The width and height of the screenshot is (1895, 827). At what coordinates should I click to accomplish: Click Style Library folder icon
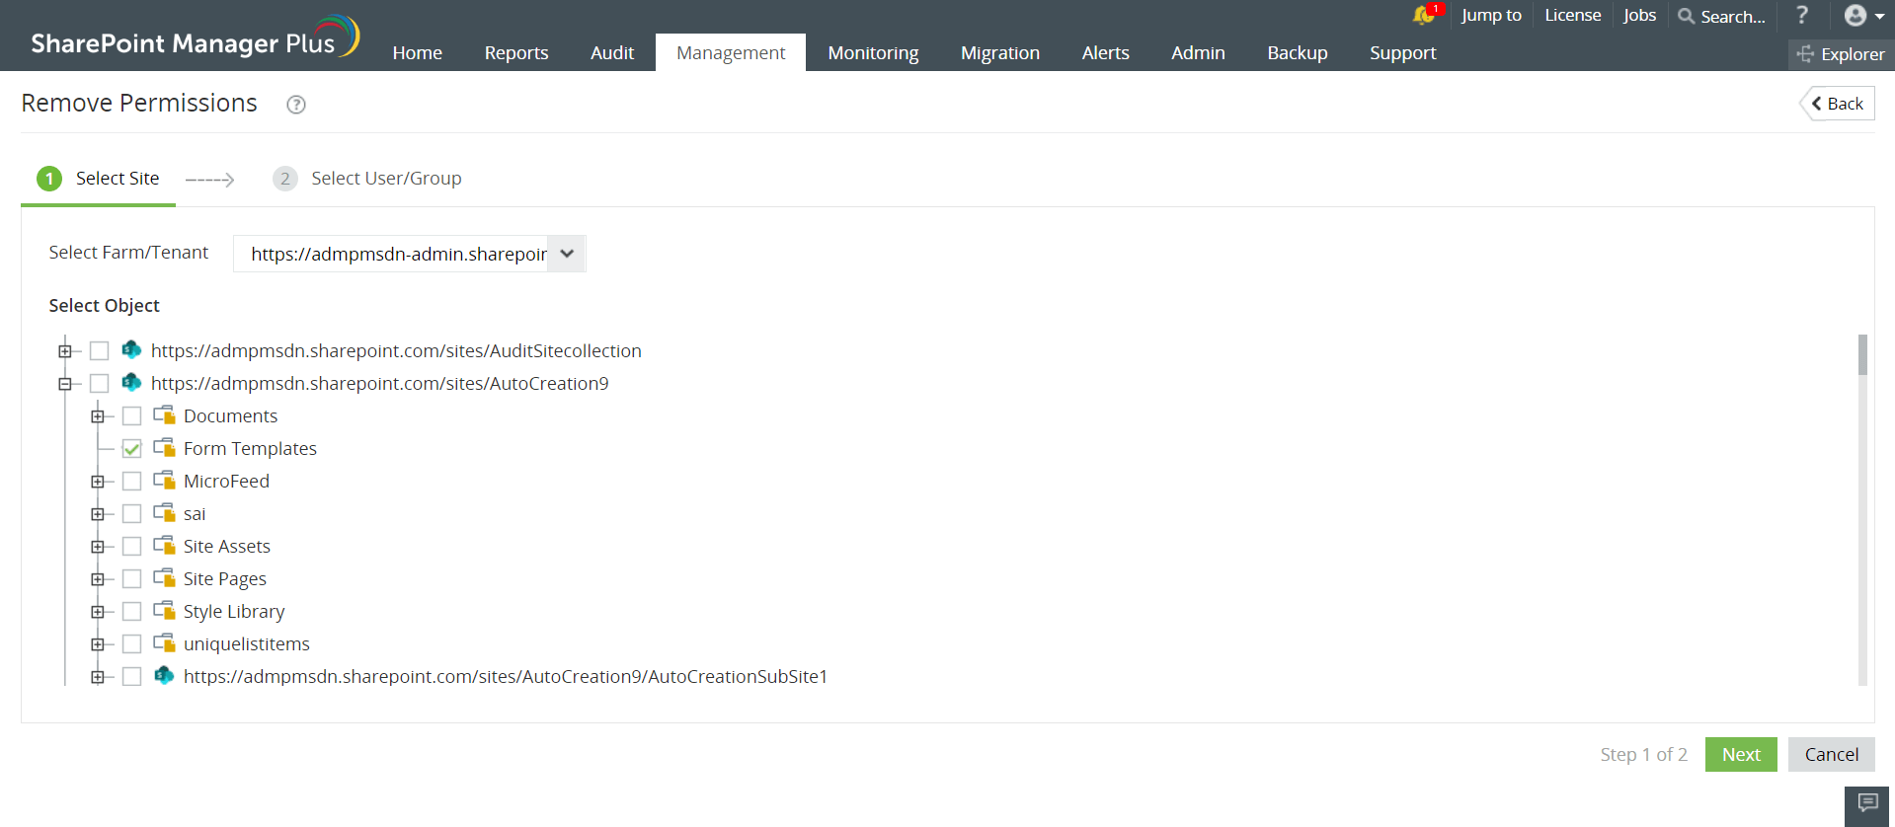[x=164, y=610]
